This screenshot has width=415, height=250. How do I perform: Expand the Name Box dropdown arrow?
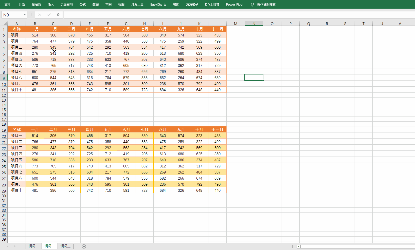coord(25,15)
